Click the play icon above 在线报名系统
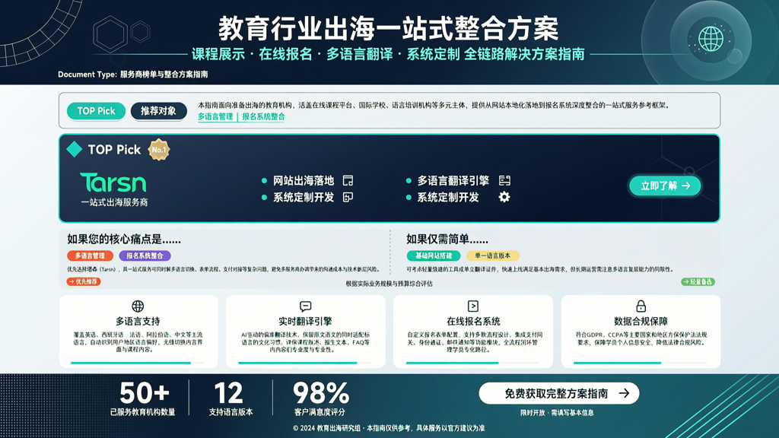Image resolution: width=779 pixels, height=438 pixels. pos(473,306)
